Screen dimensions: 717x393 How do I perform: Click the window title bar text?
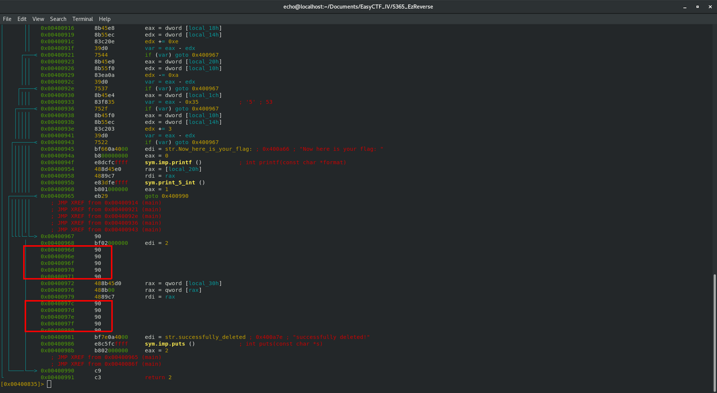358,6
